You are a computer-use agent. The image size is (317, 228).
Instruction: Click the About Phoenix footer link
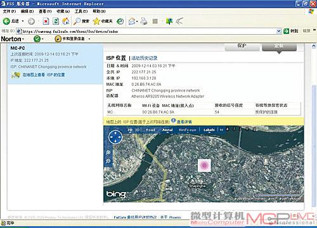(171, 217)
